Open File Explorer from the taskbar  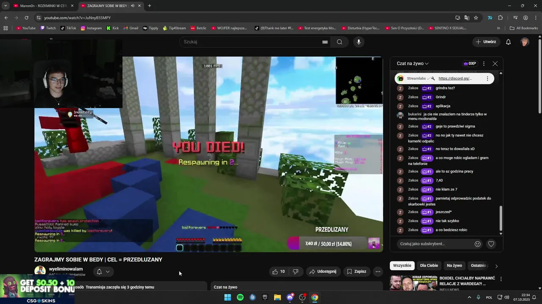(x=277, y=297)
